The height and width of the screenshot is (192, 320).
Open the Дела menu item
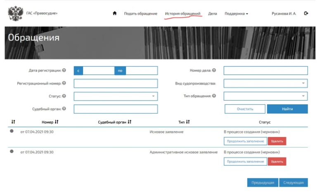213,14
